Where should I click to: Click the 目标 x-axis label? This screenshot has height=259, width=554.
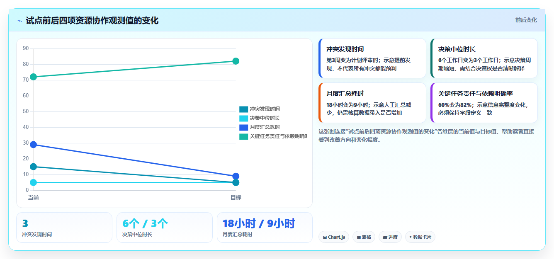click(x=236, y=198)
